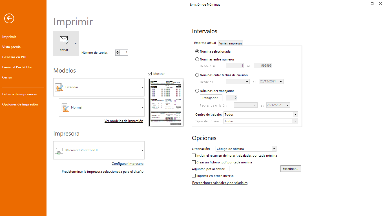Enable Incluir el resumen de horas trabajadas
The image size is (385, 216).
coord(194,156)
